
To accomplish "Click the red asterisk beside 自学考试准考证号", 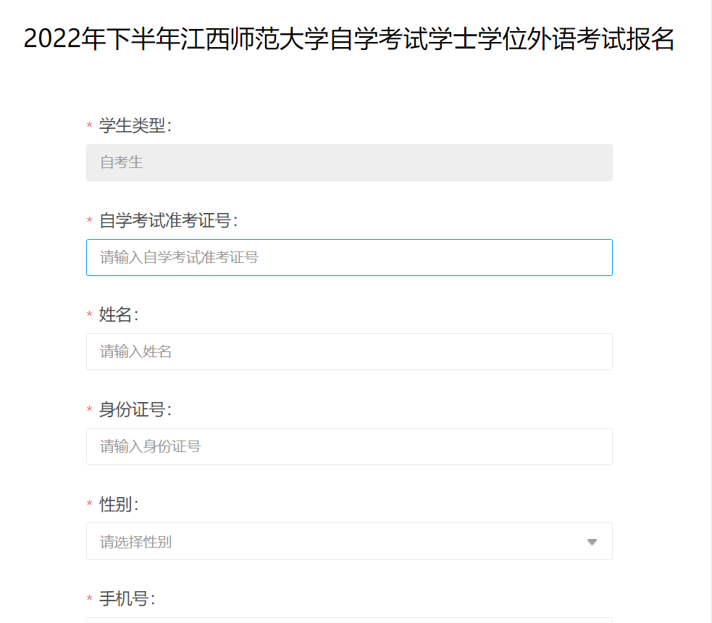I will 90,220.
